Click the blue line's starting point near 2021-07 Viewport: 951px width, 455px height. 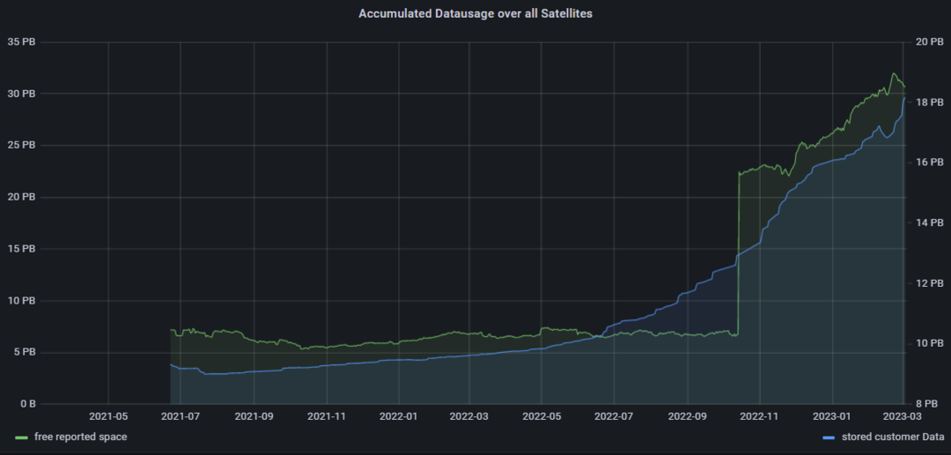coord(171,364)
